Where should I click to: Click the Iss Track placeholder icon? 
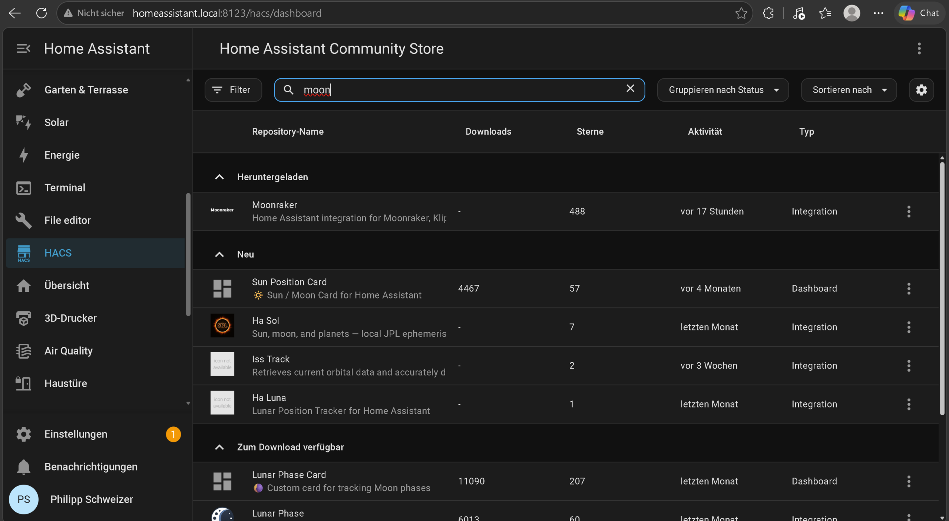point(222,364)
